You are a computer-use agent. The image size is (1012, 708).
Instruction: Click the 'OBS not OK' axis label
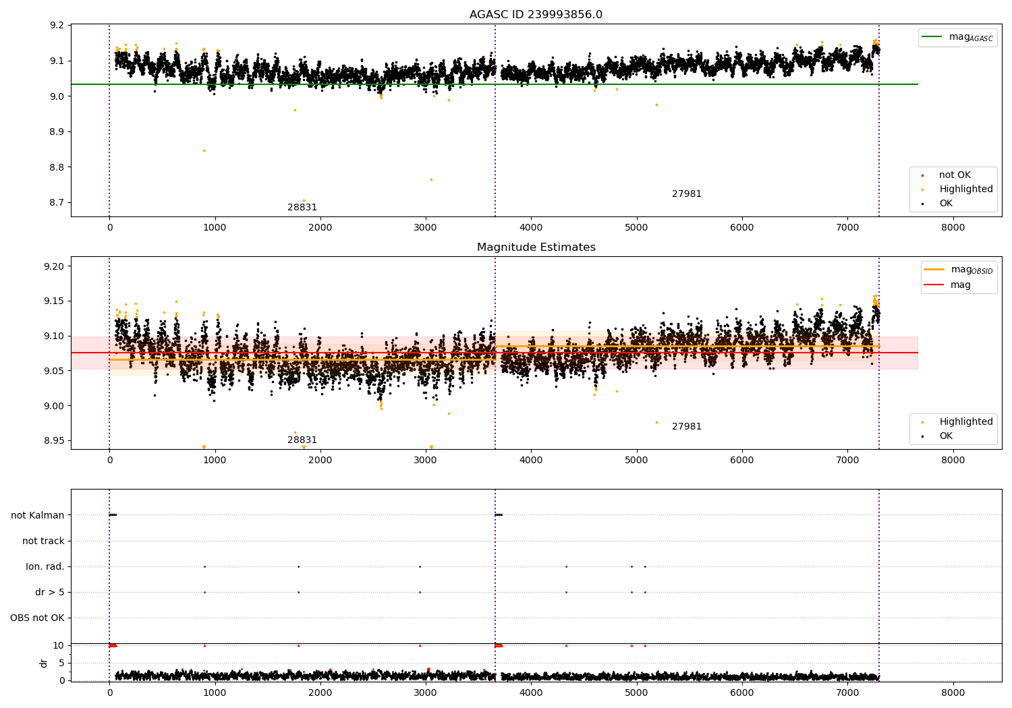tap(37, 618)
